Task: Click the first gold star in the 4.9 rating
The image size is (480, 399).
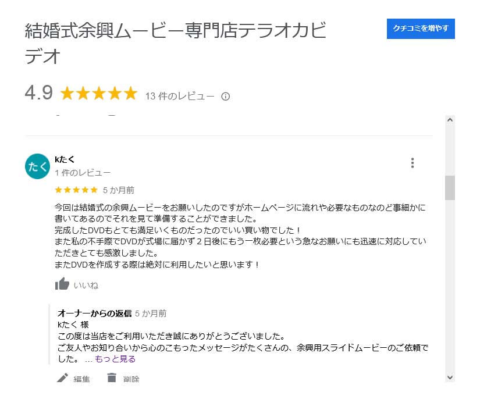Action: (66, 93)
